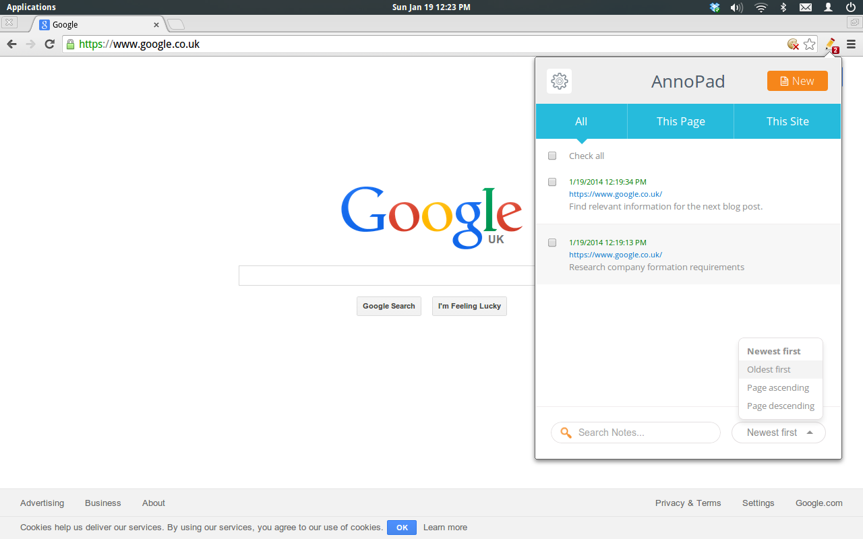This screenshot has width=863, height=539.
Task: Close the Google browser tab
Action: pyautogui.click(x=156, y=24)
